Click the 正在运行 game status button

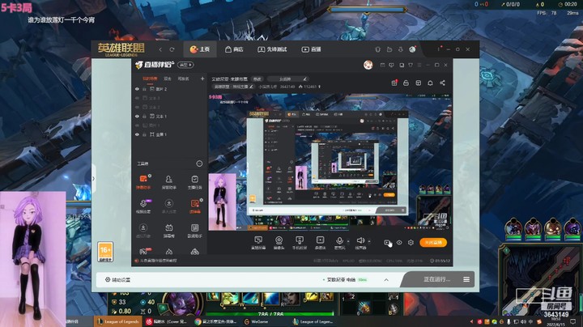coord(437,279)
